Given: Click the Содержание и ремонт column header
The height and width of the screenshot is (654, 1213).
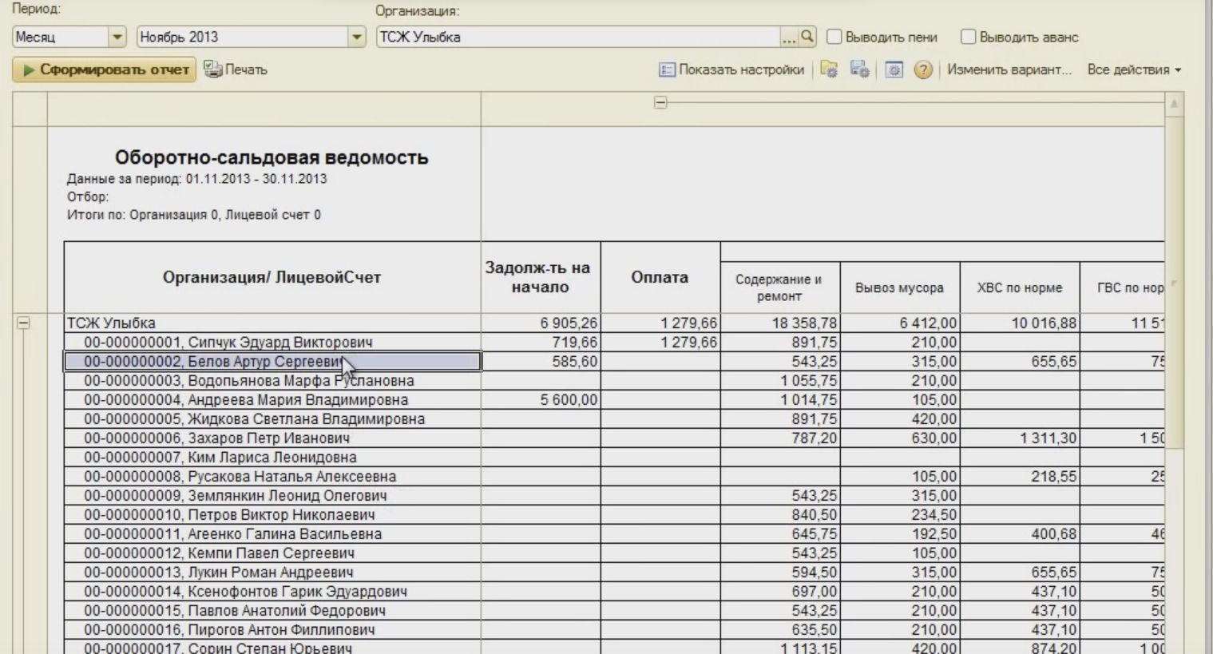Looking at the screenshot, I should [x=780, y=287].
